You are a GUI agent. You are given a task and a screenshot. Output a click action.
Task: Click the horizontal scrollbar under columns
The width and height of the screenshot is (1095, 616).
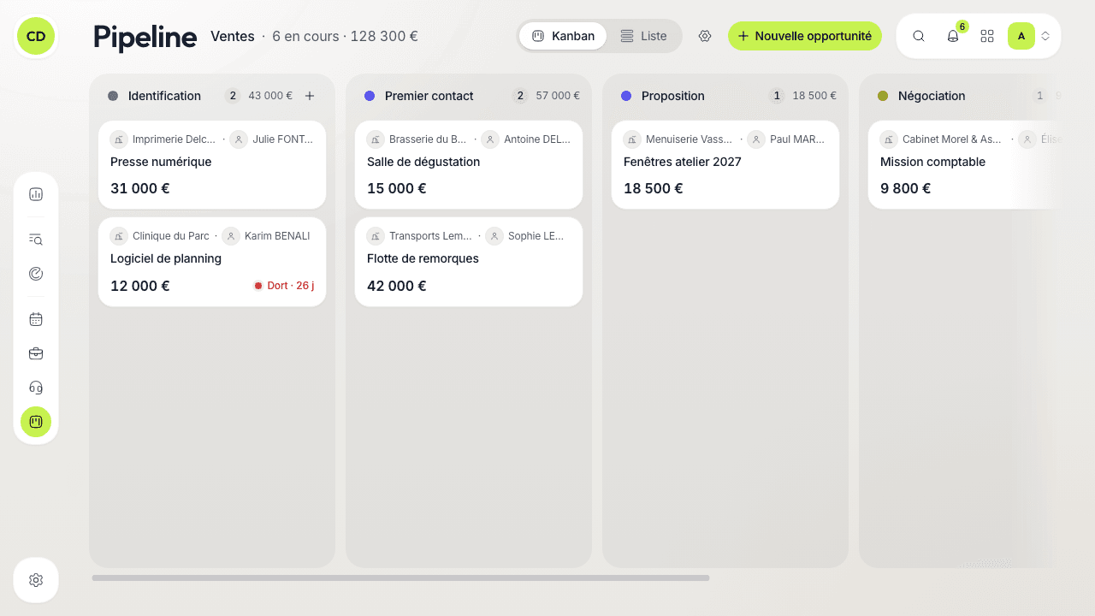click(x=400, y=578)
